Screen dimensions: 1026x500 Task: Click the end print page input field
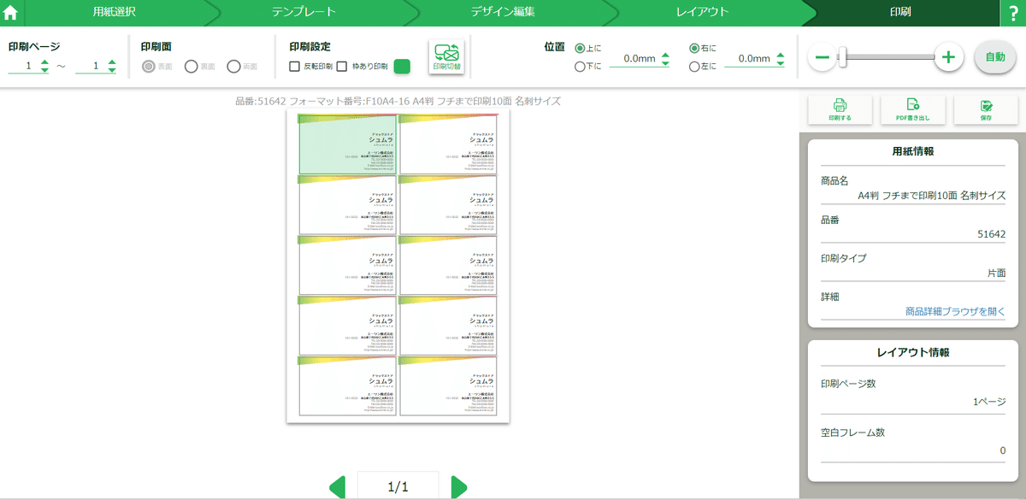click(x=90, y=66)
